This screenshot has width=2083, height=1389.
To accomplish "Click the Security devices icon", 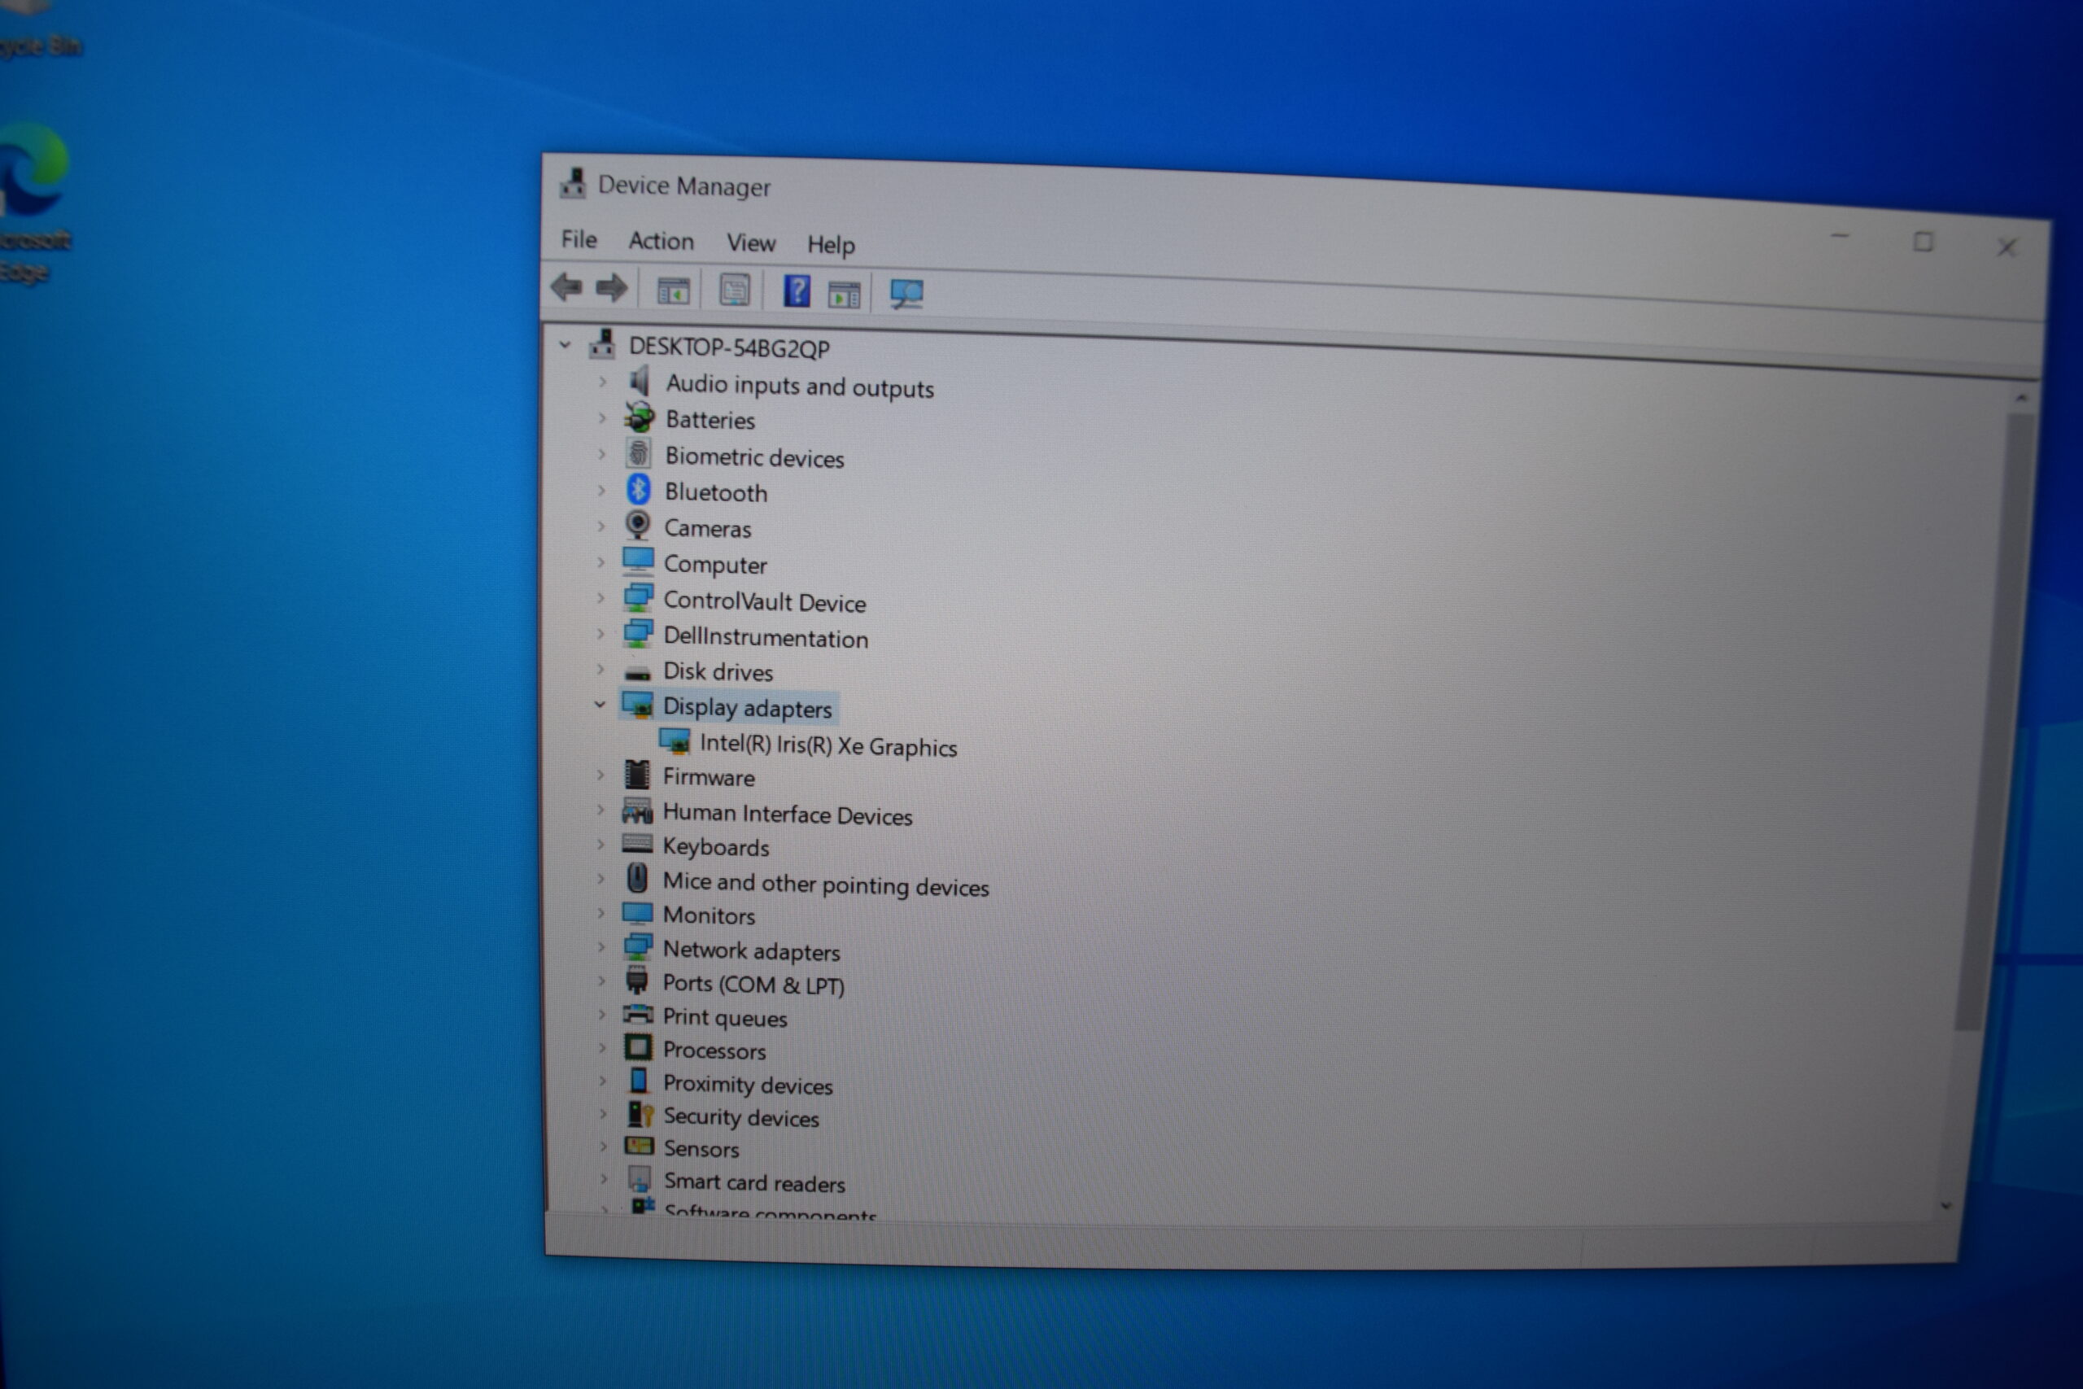I will pyautogui.click(x=640, y=1115).
